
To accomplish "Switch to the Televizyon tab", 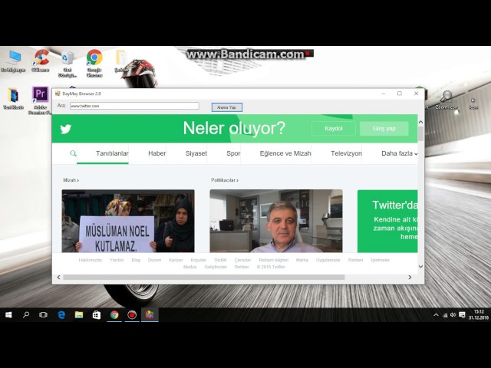I will pos(346,153).
